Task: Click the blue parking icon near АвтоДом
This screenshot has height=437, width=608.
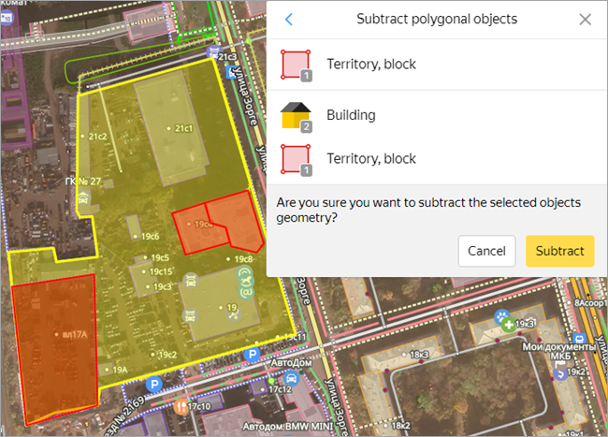Action: 251,355
